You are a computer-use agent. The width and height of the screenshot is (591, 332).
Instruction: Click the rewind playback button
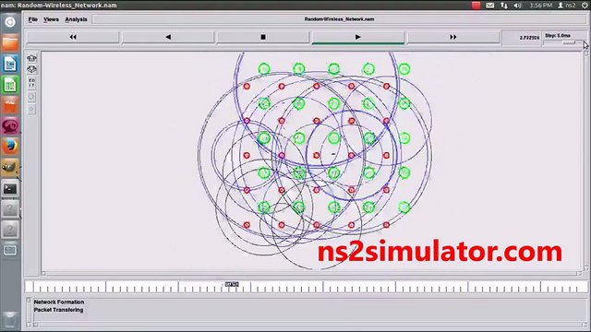coord(73,37)
